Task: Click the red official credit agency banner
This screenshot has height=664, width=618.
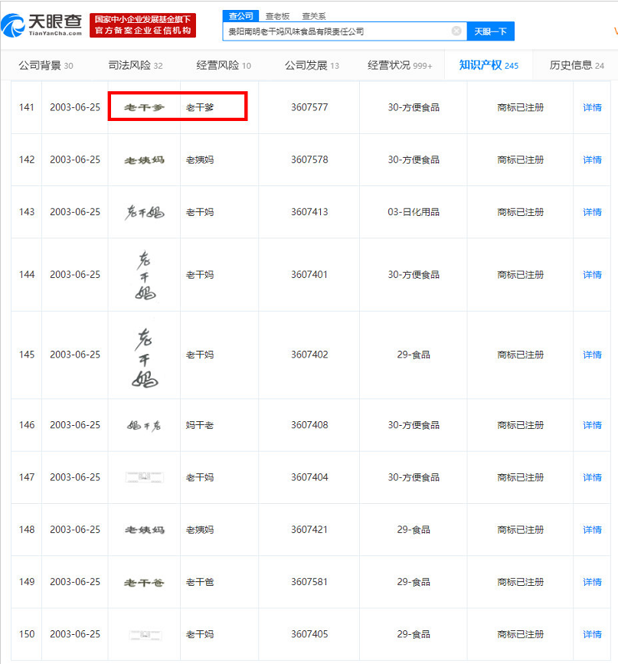Action: click(x=142, y=25)
